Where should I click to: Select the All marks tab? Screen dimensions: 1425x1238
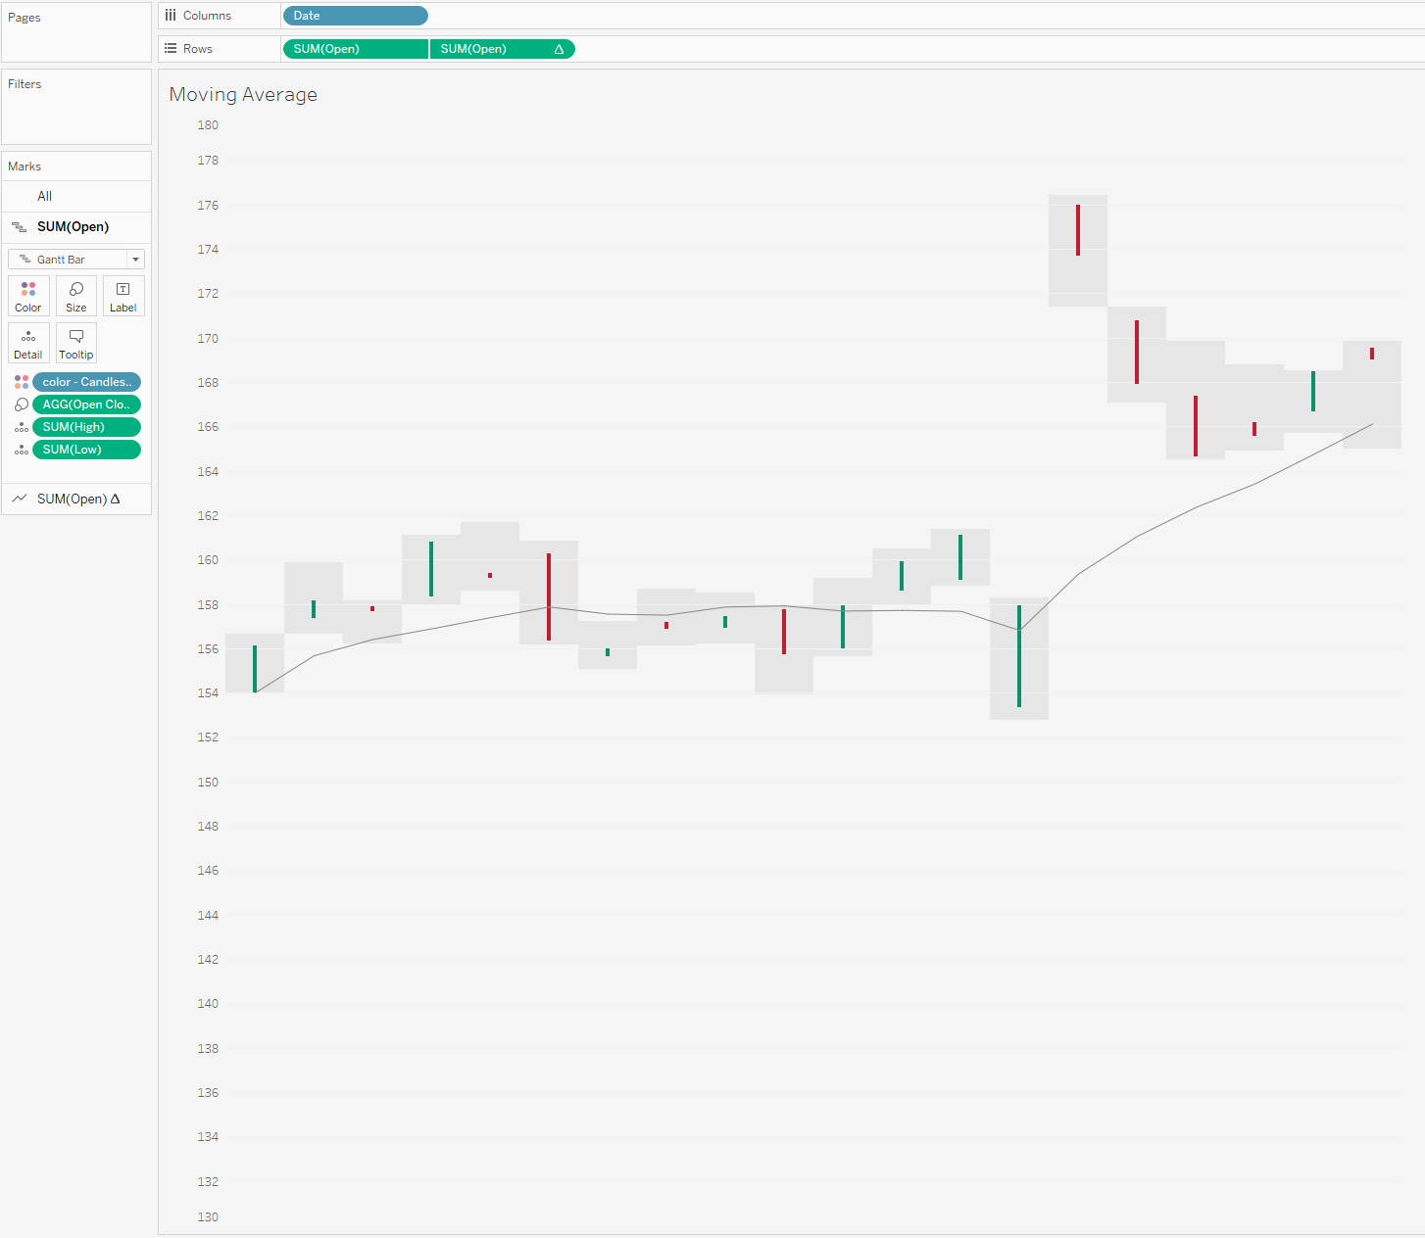[x=44, y=196]
